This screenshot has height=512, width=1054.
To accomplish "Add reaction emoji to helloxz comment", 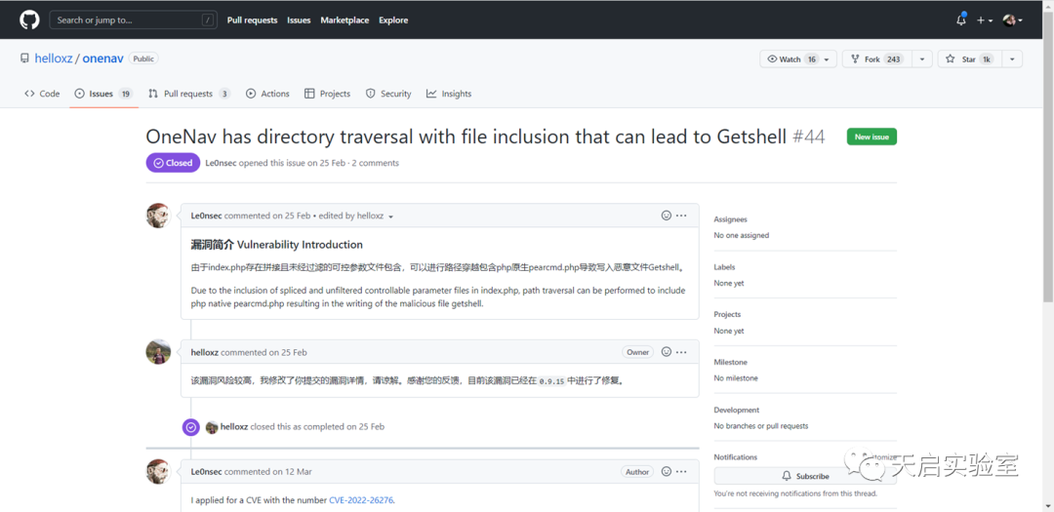I will [x=667, y=352].
